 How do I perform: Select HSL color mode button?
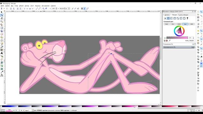[x=173, y=24]
